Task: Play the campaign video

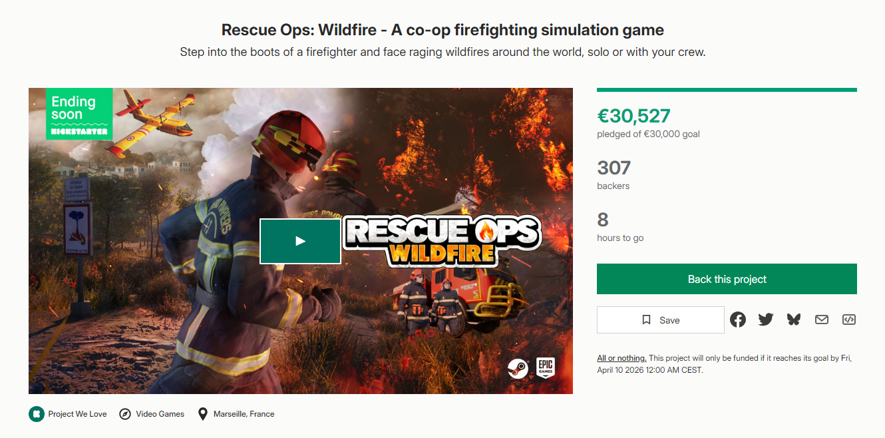Action: [x=300, y=241]
